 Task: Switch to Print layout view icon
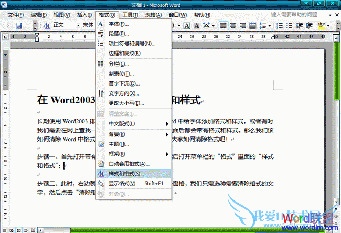(x=19, y=230)
